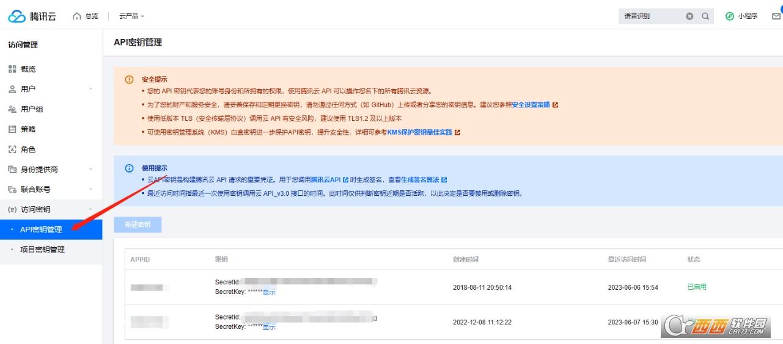Click the 最近访问时间 column header
783x344 pixels.
click(627, 259)
